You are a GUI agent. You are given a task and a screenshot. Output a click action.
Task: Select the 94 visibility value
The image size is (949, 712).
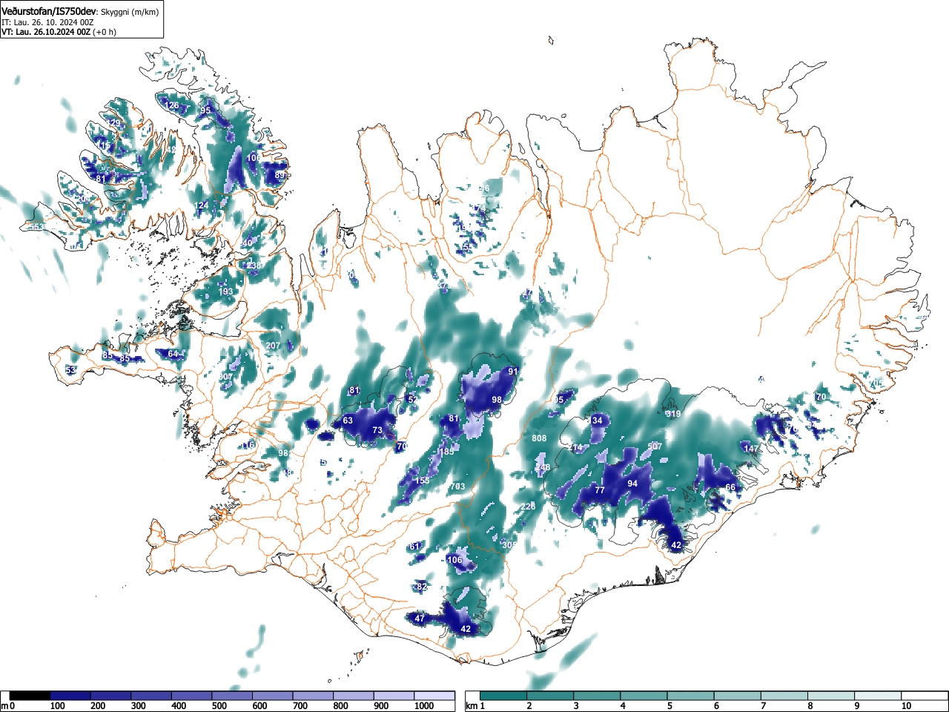[x=632, y=484]
